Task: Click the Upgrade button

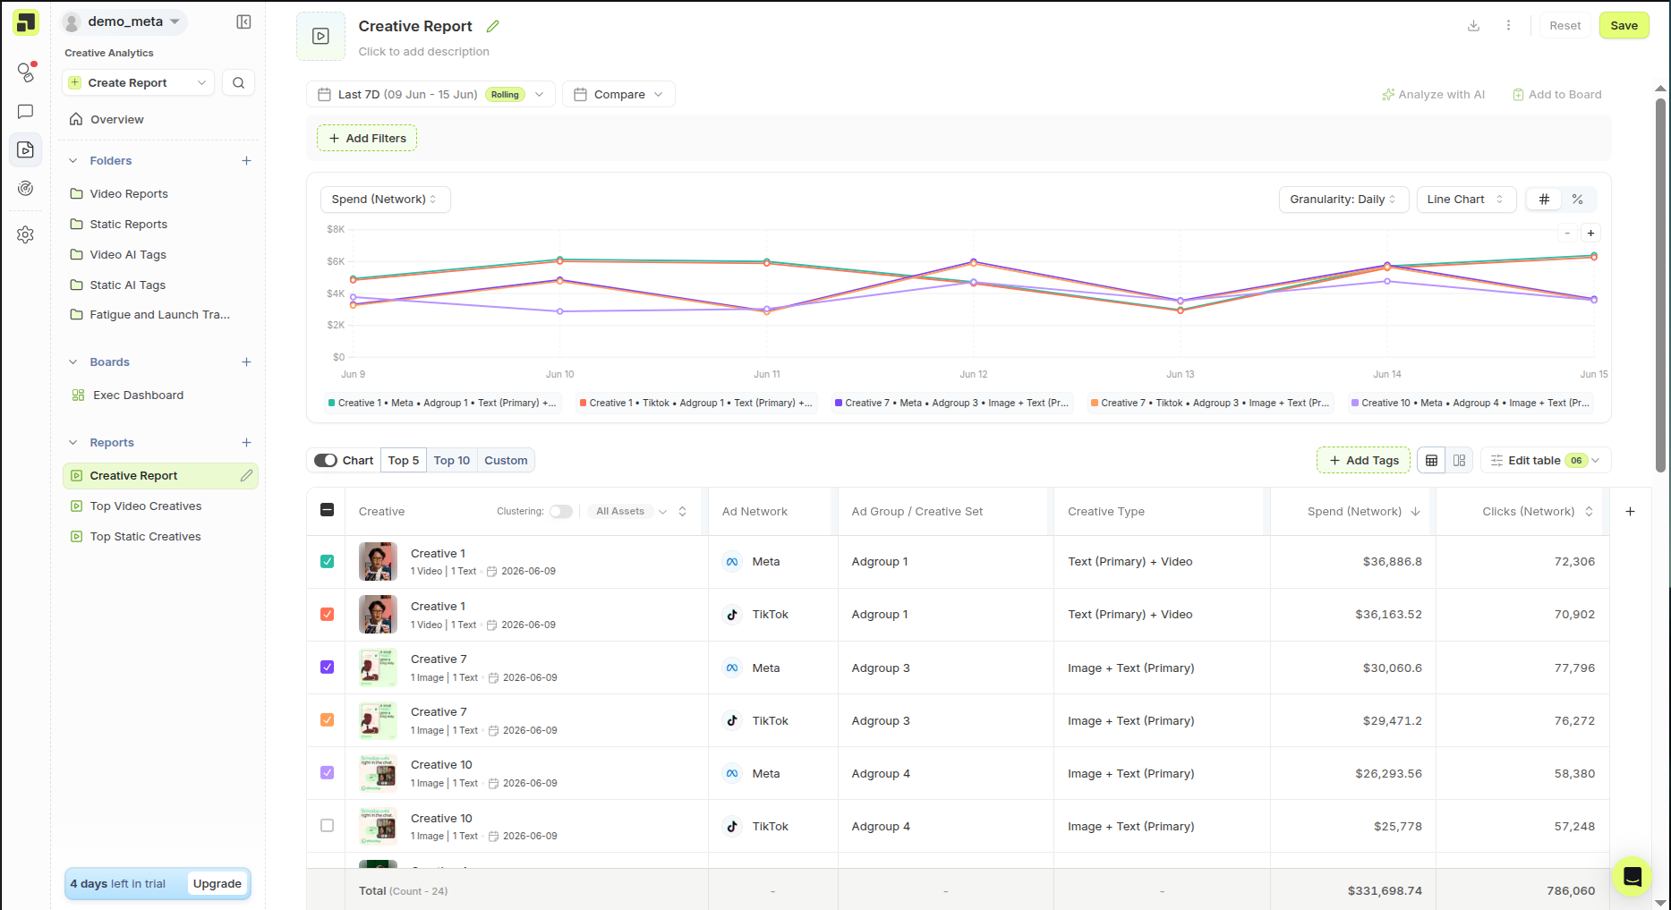Action: (x=217, y=883)
